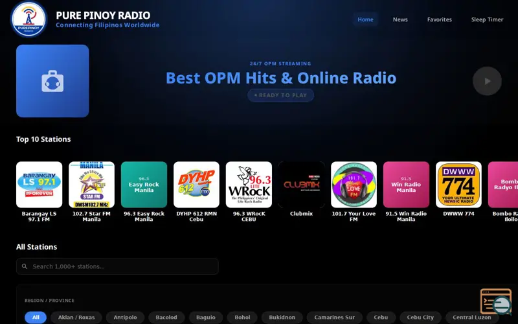Image resolution: width=518 pixels, height=324 pixels.
Task: Open the Sleep Timer menu item
Action: point(487,19)
